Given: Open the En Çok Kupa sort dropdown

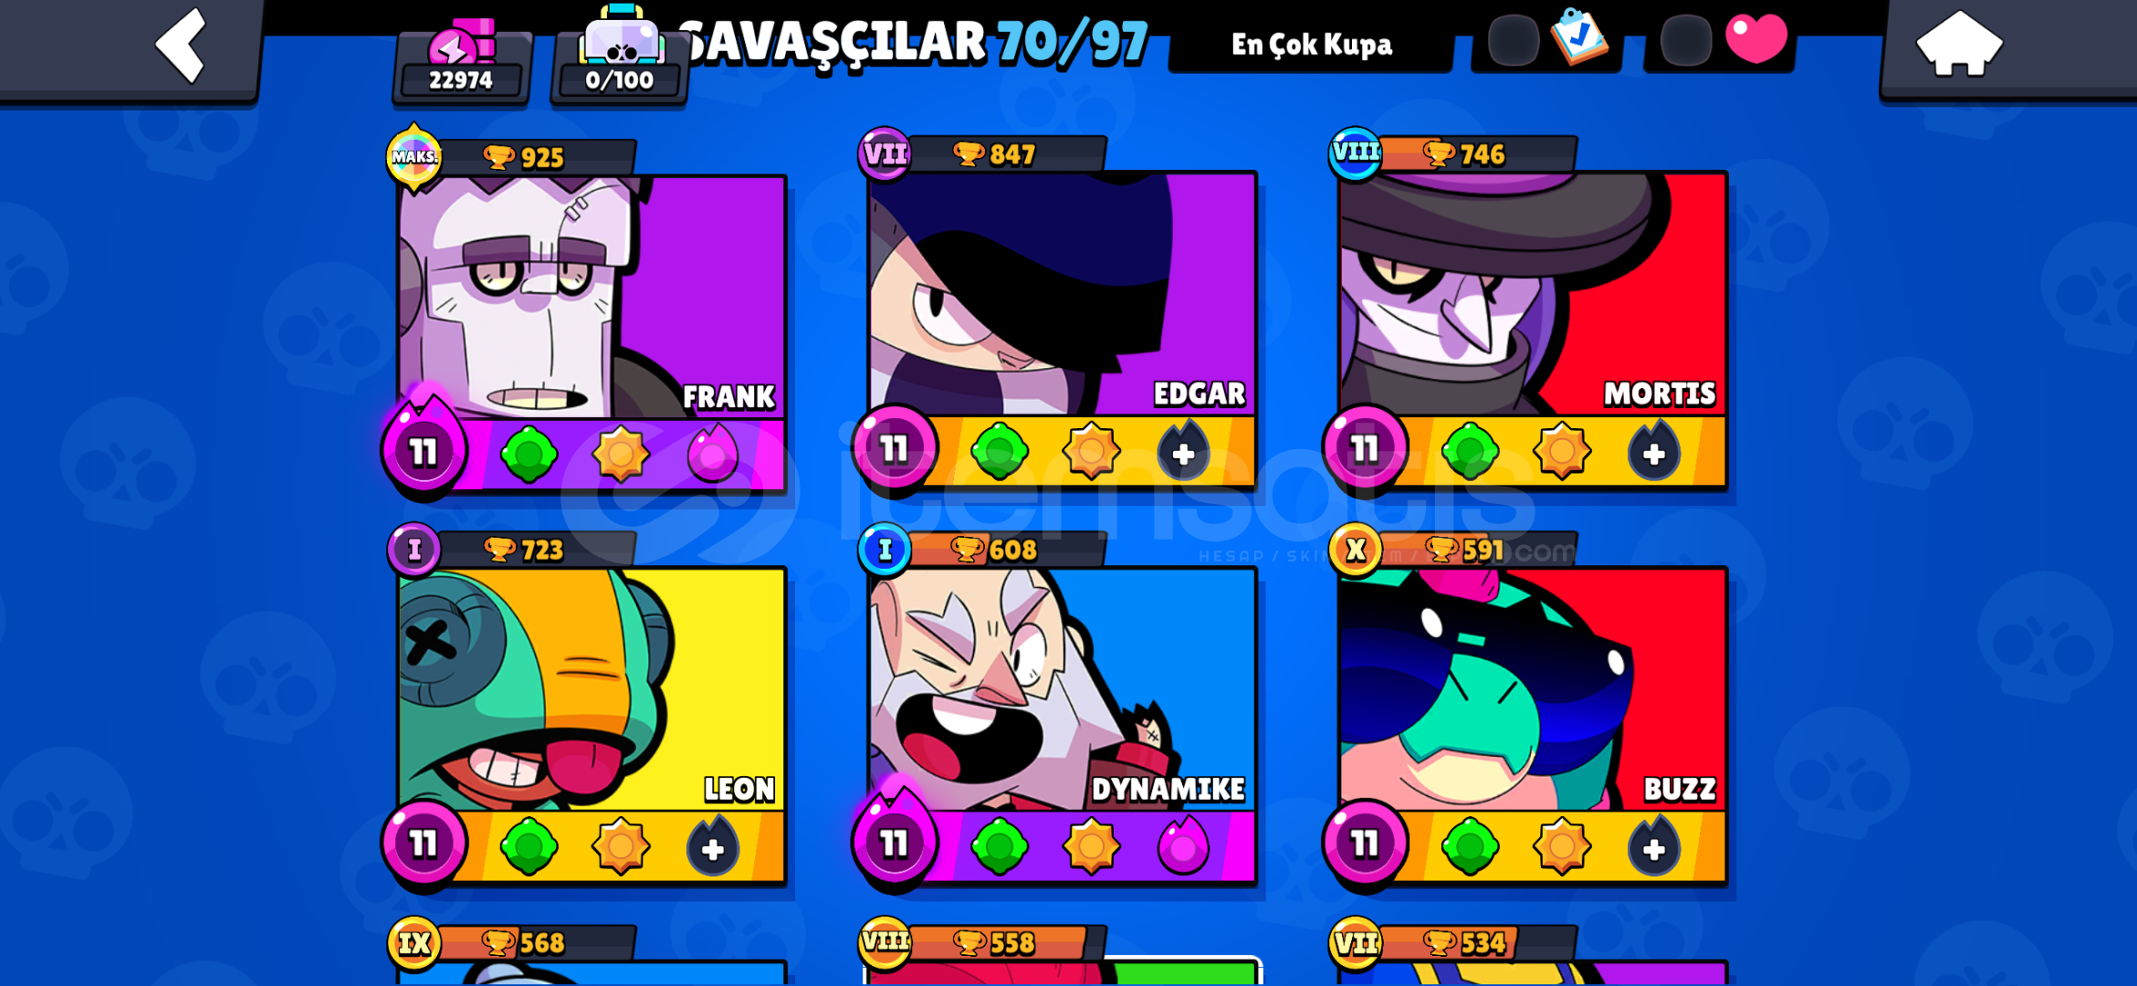Looking at the screenshot, I should coord(1311,44).
